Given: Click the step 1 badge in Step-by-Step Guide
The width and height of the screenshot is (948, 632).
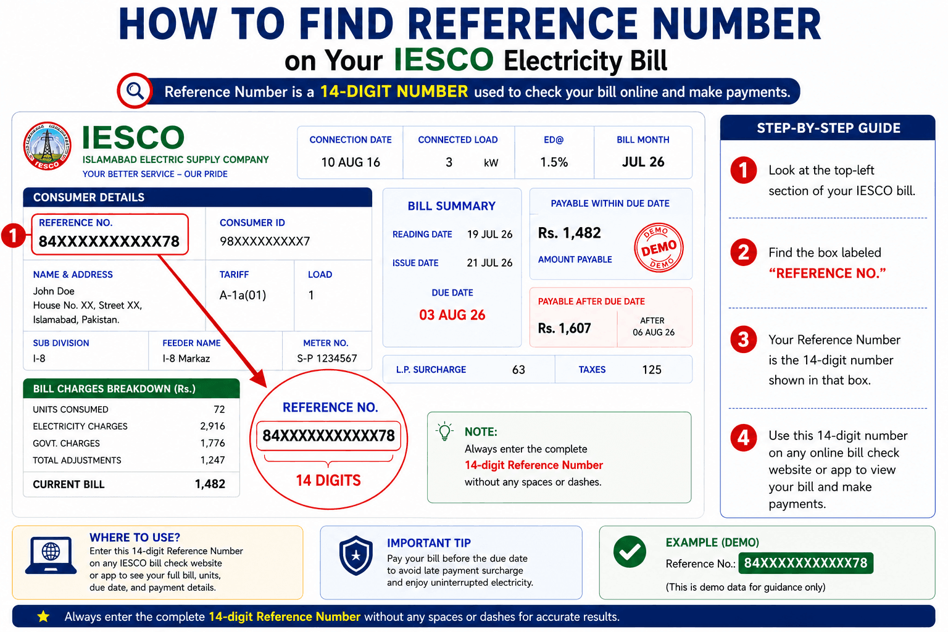Looking at the screenshot, I should click(744, 170).
